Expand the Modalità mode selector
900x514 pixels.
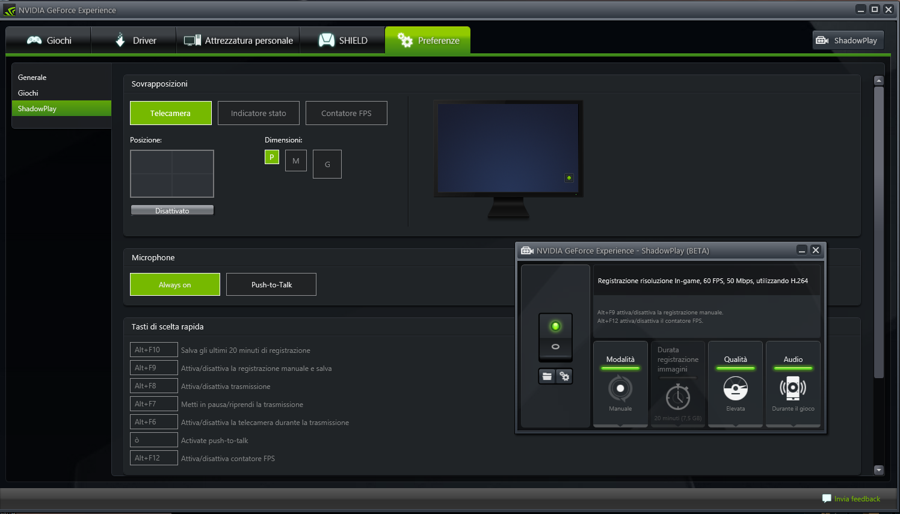[620, 384]
